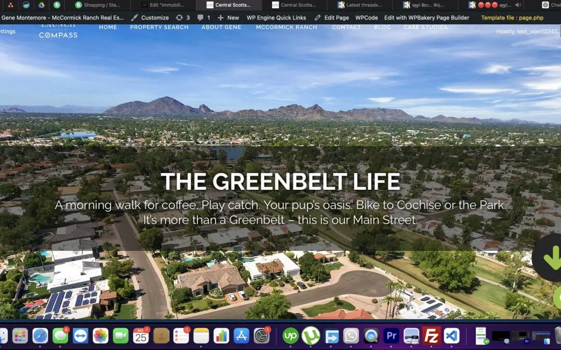The height and width of the screenshot is (350, 561).
Task: Open Upwork app in the dock
Action: 290,336
